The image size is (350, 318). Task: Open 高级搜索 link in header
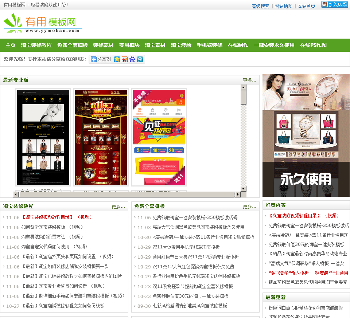pyautogui.click(x=260, y=6)
